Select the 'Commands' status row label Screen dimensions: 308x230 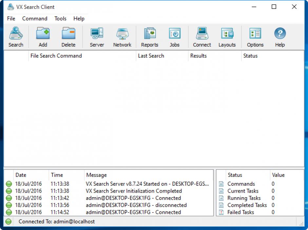pos(241,184)
